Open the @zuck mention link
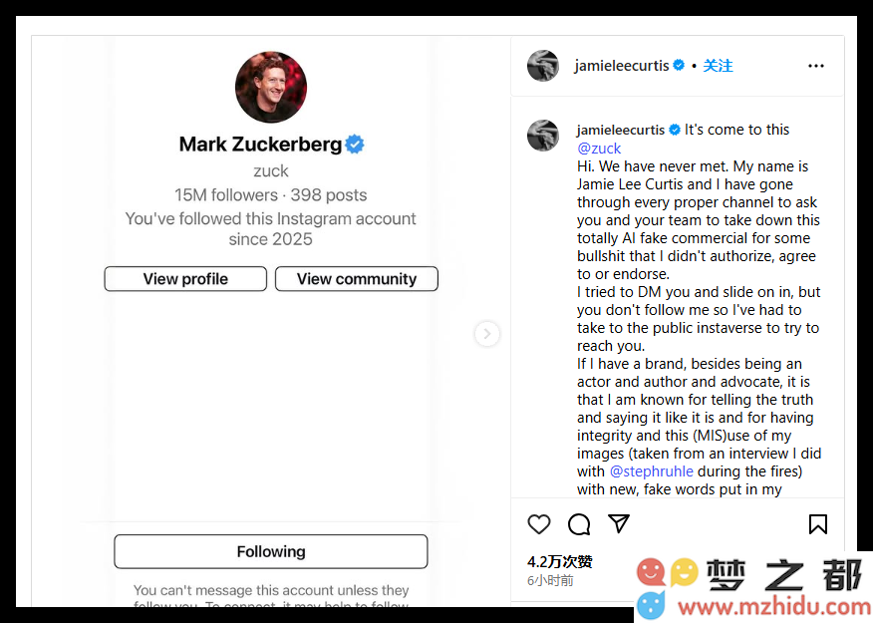Image resolution: width=873 pixels, height=623 pixels. pyautogui.click(x=599, y=149)
